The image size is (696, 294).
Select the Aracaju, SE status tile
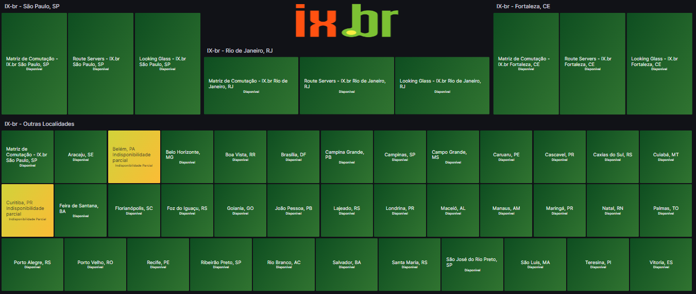(81, 157)
